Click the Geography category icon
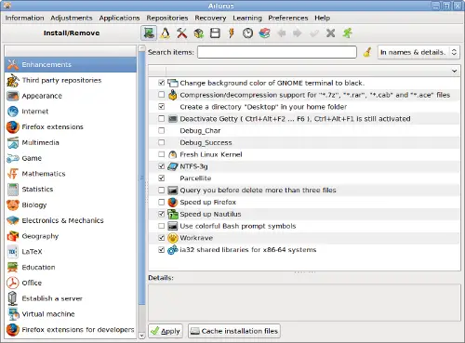 pos(13,236)
